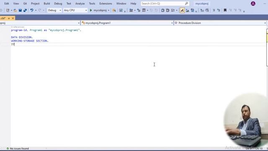The image size is (268, 151).
Task: Undo the last edit
Action: pyautogui.click(x=32, y=10)
